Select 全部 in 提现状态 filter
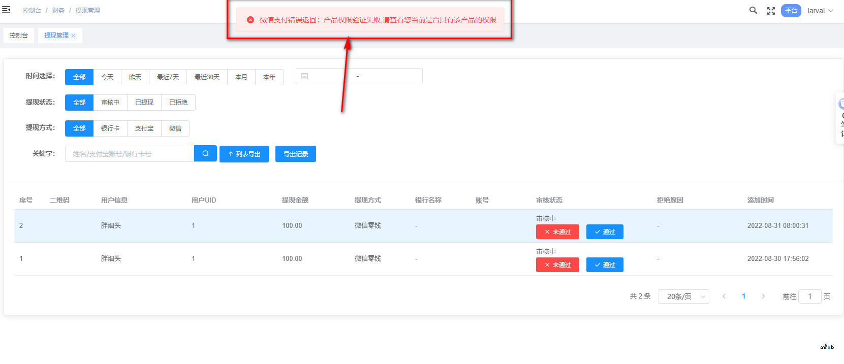This screenshot has width=844, height=364. (x=79, y=102)
